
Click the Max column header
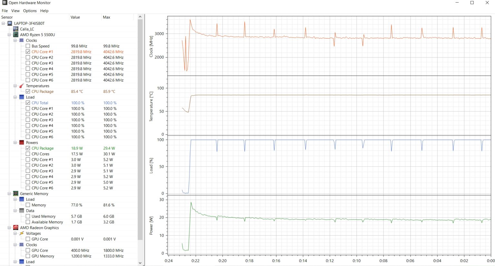click(106, 17)
